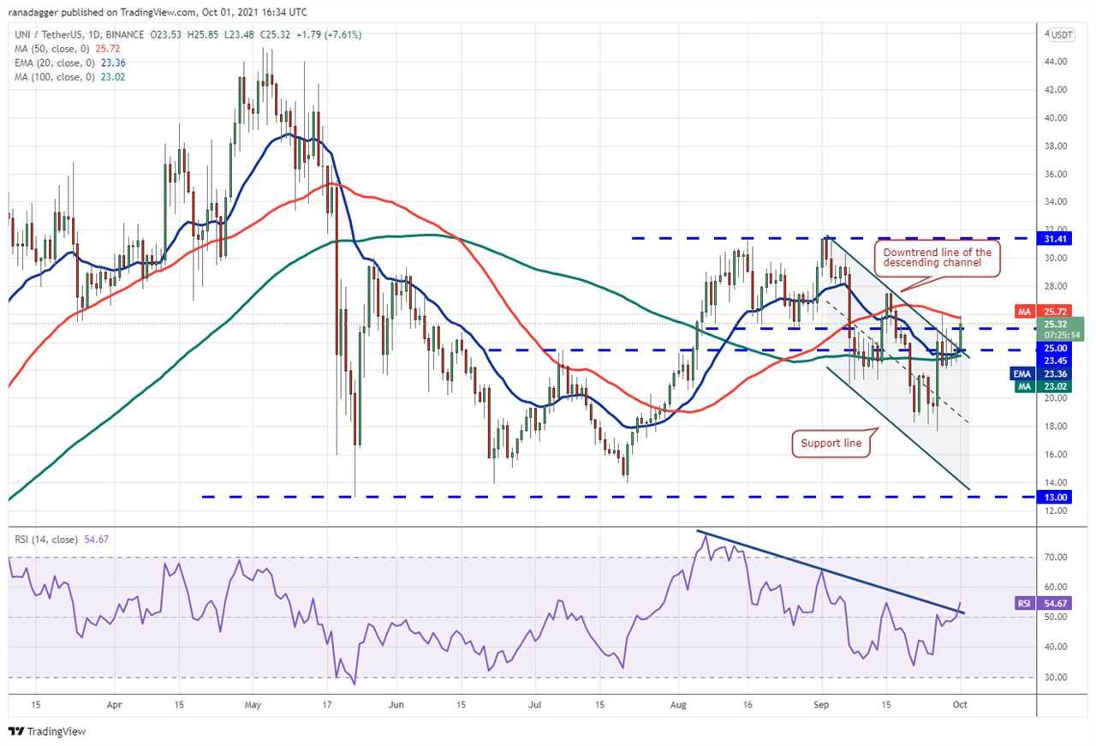The width and height of the screenshot is (1096, 746).
Task: Click the TradingView logo icon
Action: click(x=17, y=731)
